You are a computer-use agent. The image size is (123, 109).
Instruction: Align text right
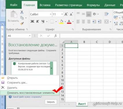coord(88,22)
